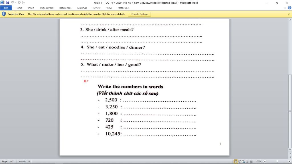This screenshot has height=164, width=292.
Task: Click Page: 1 of 1 in status bar
Action: pyautogui.click(x=8, y=161)
